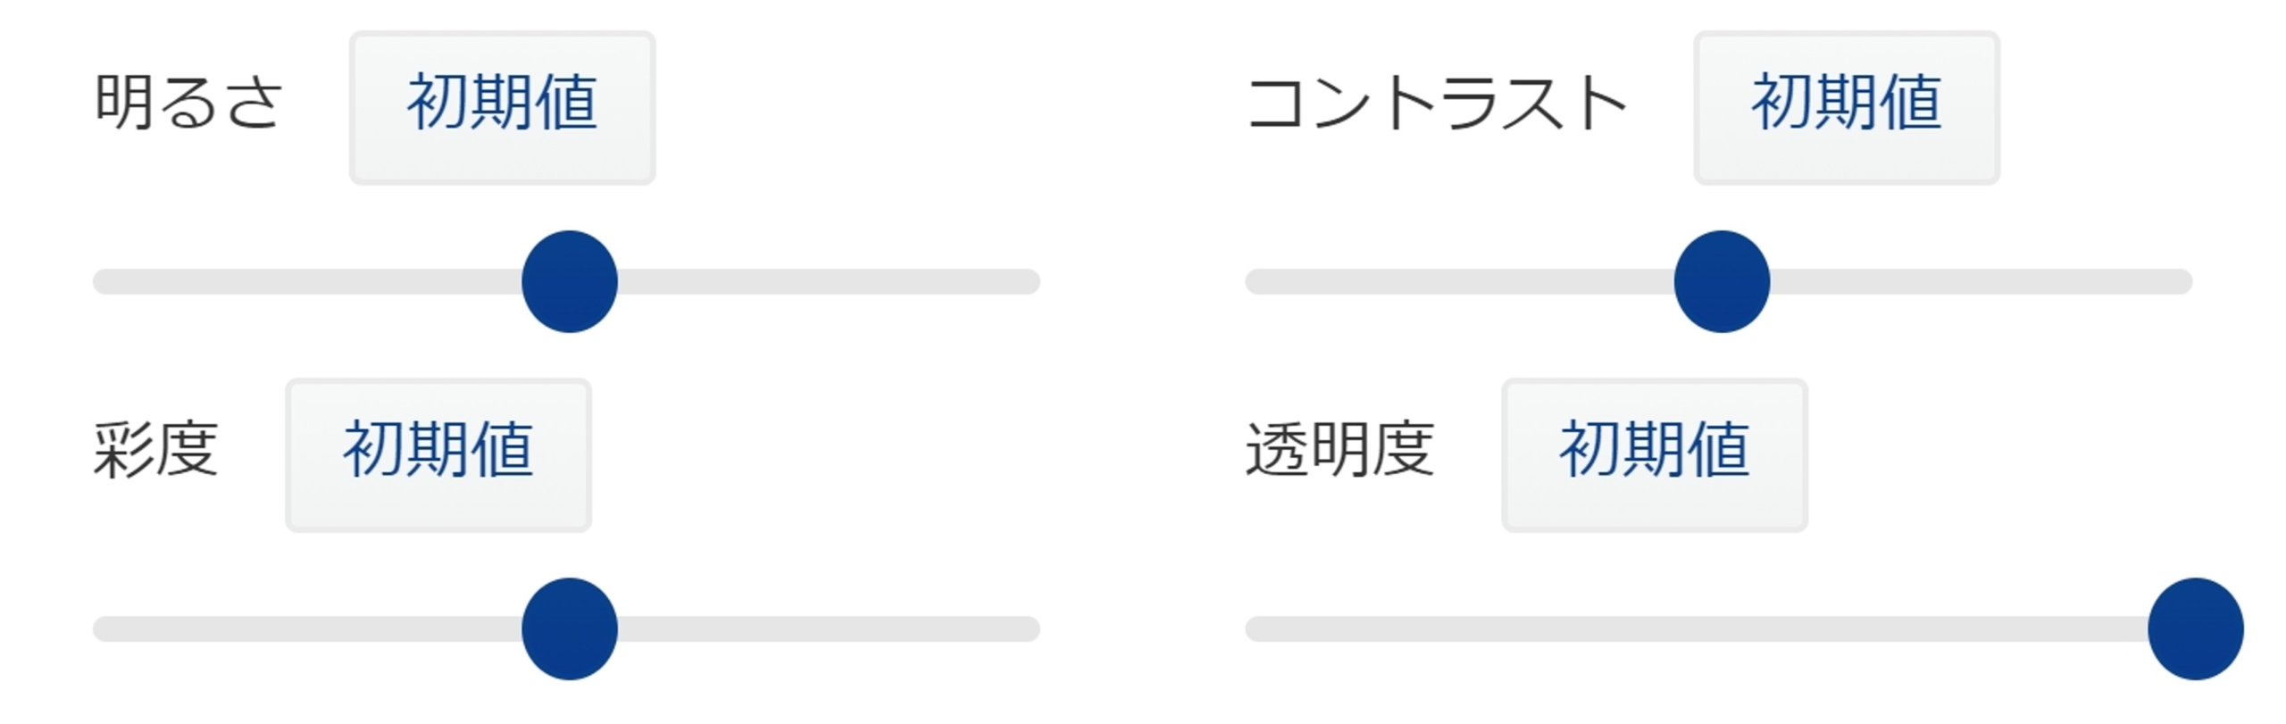
Task: Reset 明るさ (brightness) with its 初期値 button
Action: 502,107
